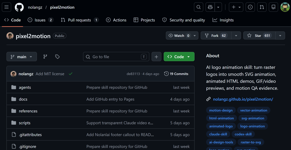This screenshot has height=150, width=291.
Task: Open the issues circle icon in header
Action: click(250, 7)
